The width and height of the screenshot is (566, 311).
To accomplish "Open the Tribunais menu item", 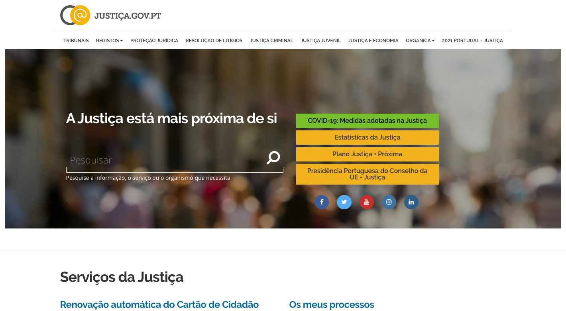I will 76,41.
